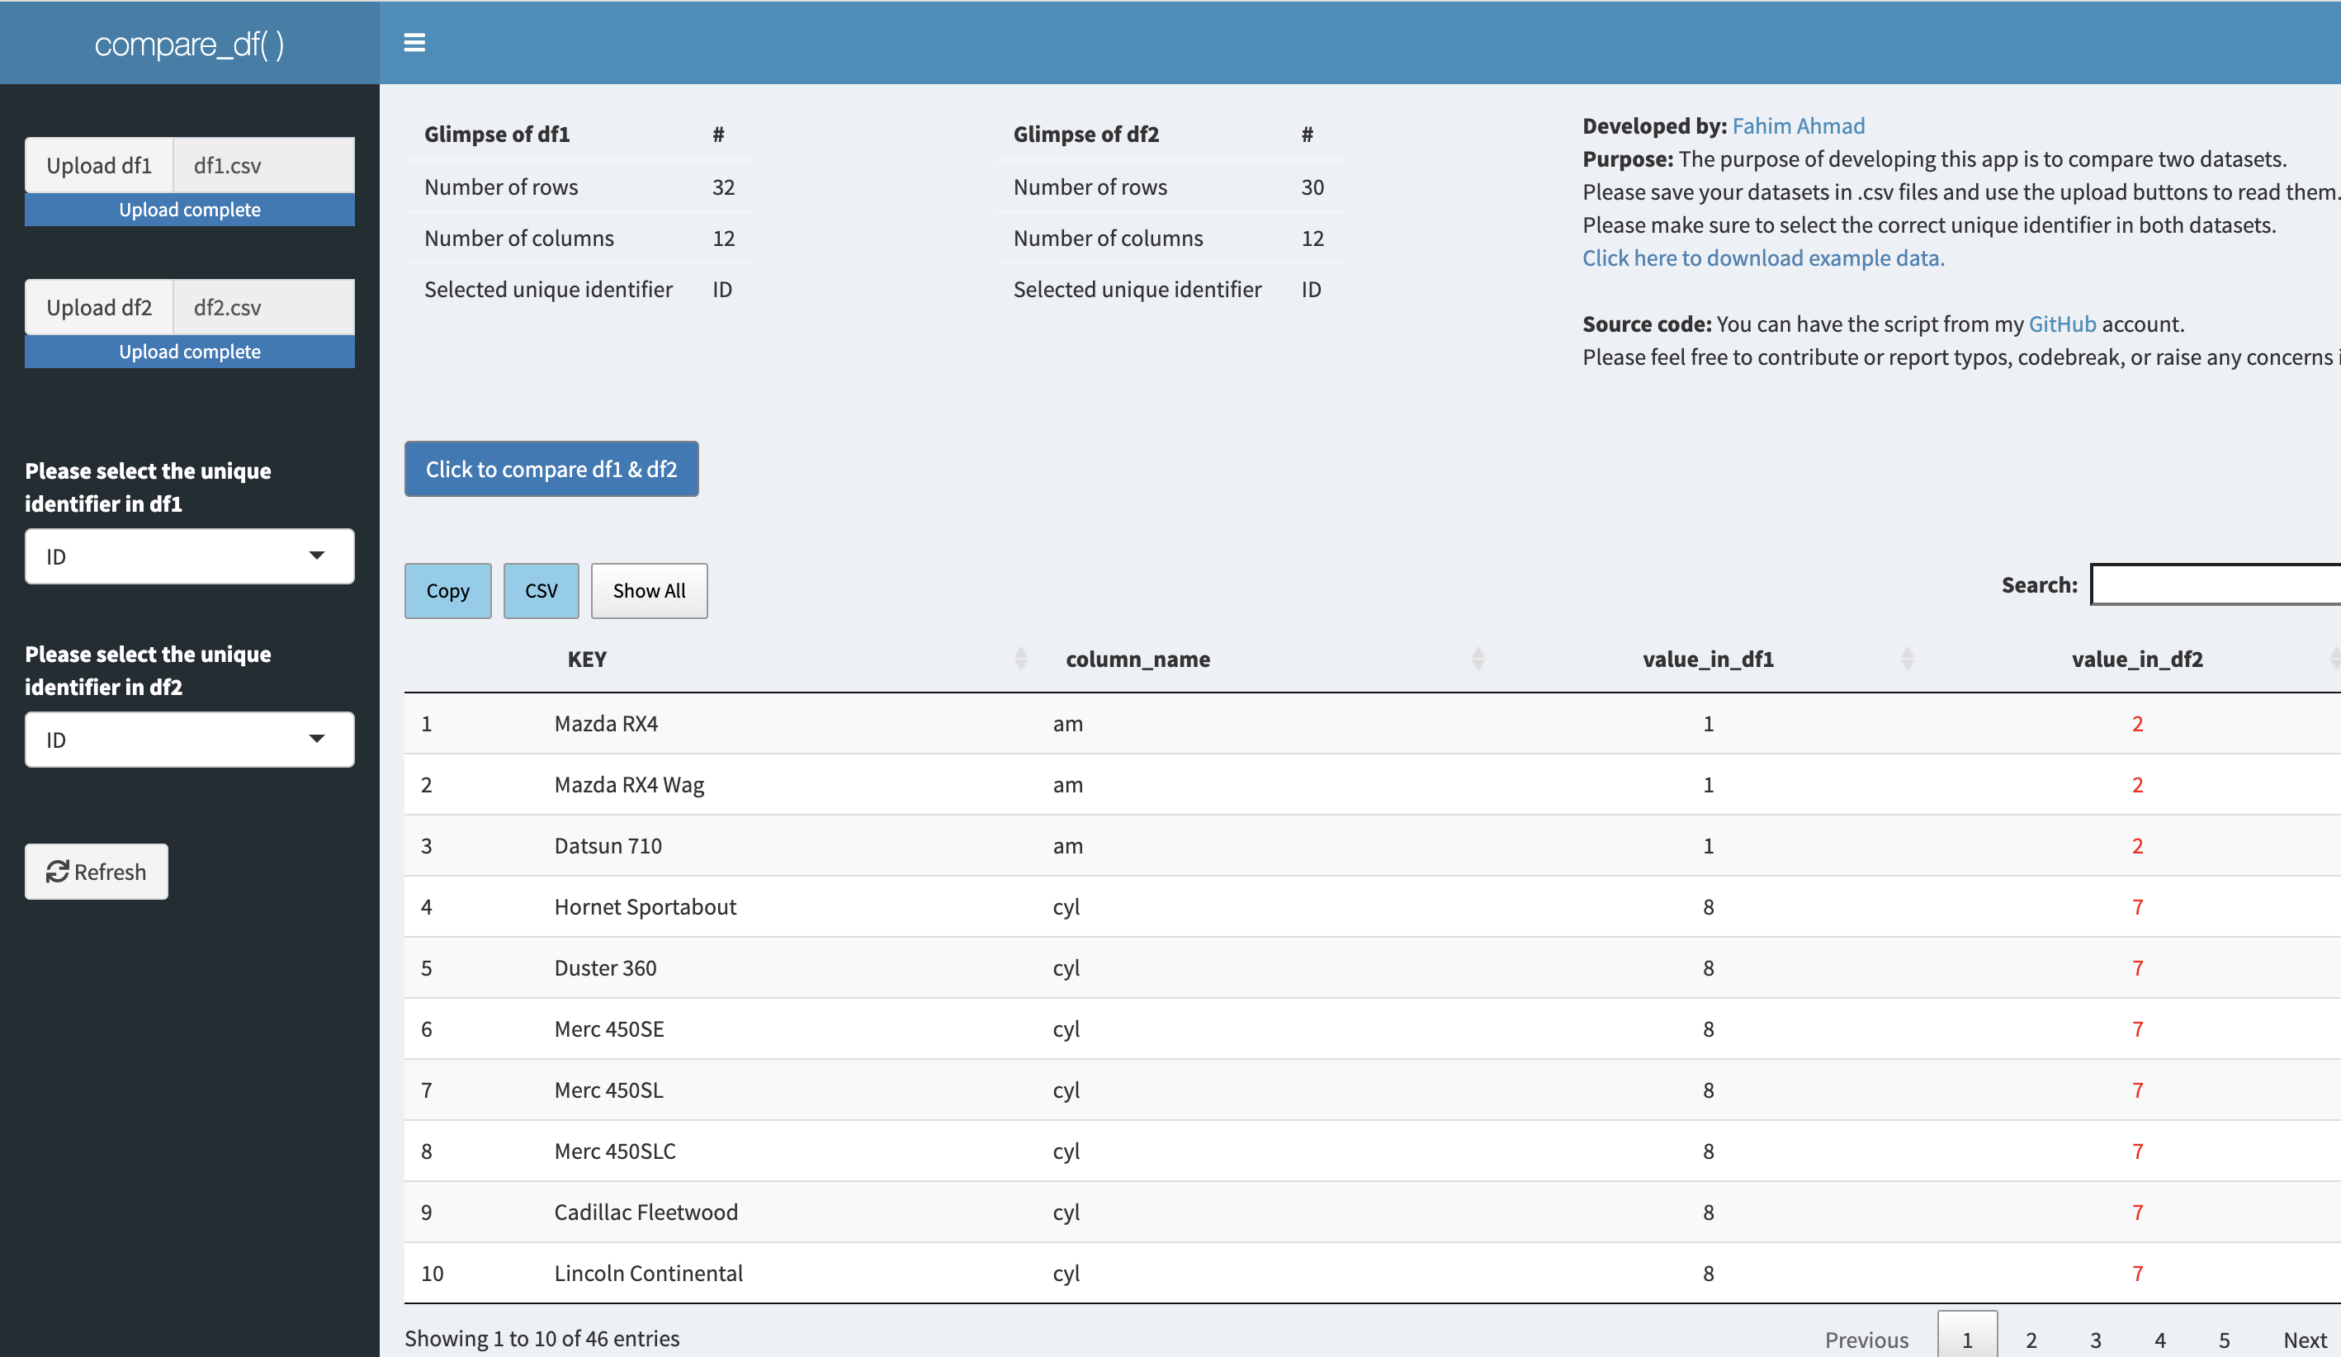2341x1357 pixels.
Task: Select the Merc 450SL key cell
Action: tap(608, 1090)
